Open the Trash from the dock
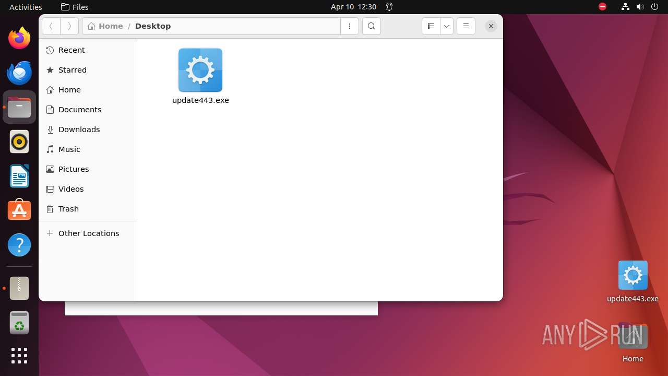Viewport: 668px width, 376px height. (19, 323)
